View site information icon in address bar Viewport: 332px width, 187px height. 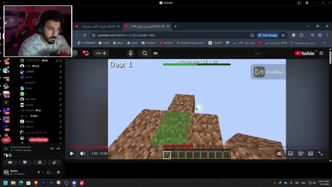coord(94,35)
